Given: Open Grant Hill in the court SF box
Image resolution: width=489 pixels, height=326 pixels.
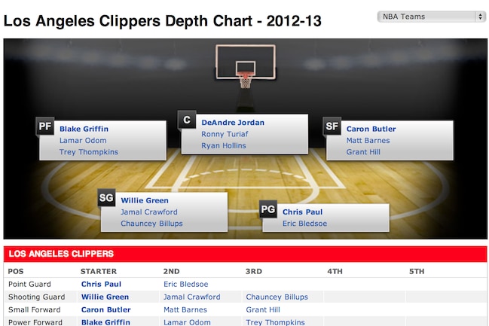Looking at the screenshot, I should click(363, 152).
